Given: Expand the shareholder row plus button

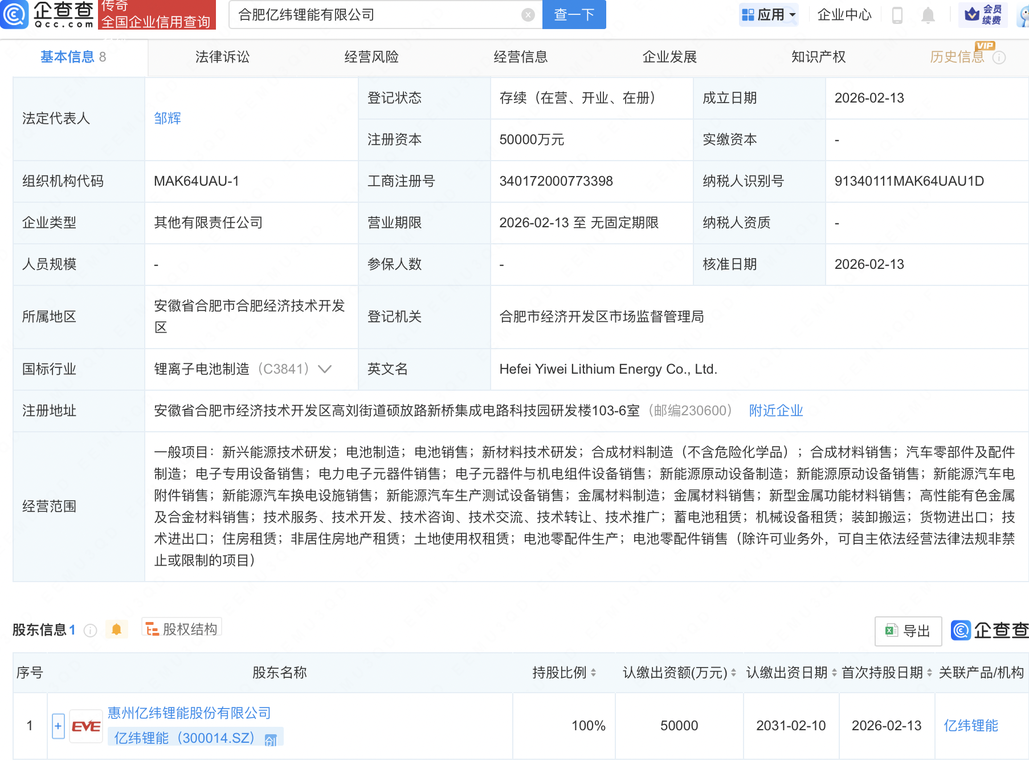Looking at the screenshot, I should click(58, 726).
